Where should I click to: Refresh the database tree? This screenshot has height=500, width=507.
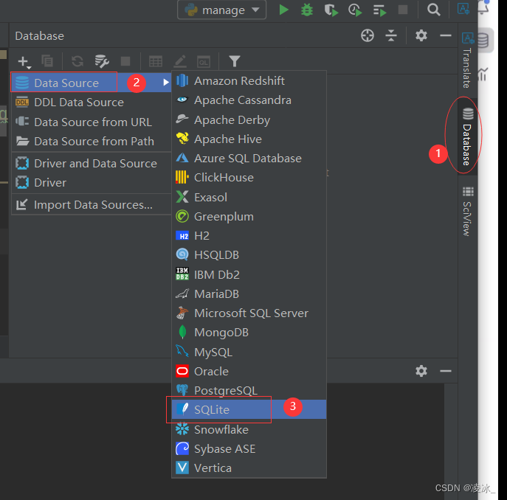[x=77, y=61]
